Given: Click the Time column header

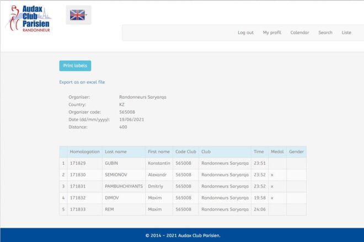Looking at the screenshot, I should tap(259, 152).
